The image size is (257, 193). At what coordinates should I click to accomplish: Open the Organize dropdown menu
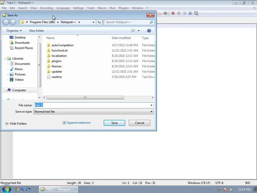click(14, 31)
